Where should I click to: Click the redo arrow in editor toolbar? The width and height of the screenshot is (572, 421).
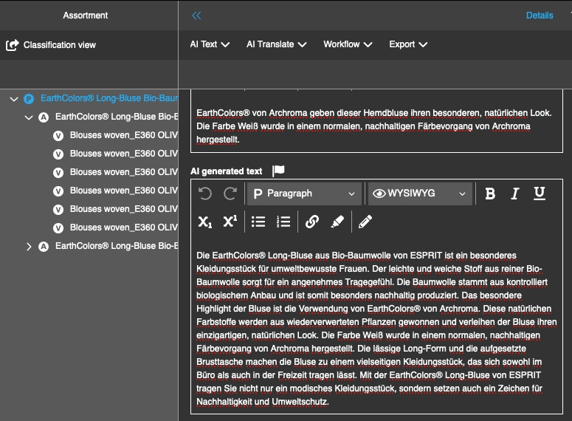(x=230, y=194)
